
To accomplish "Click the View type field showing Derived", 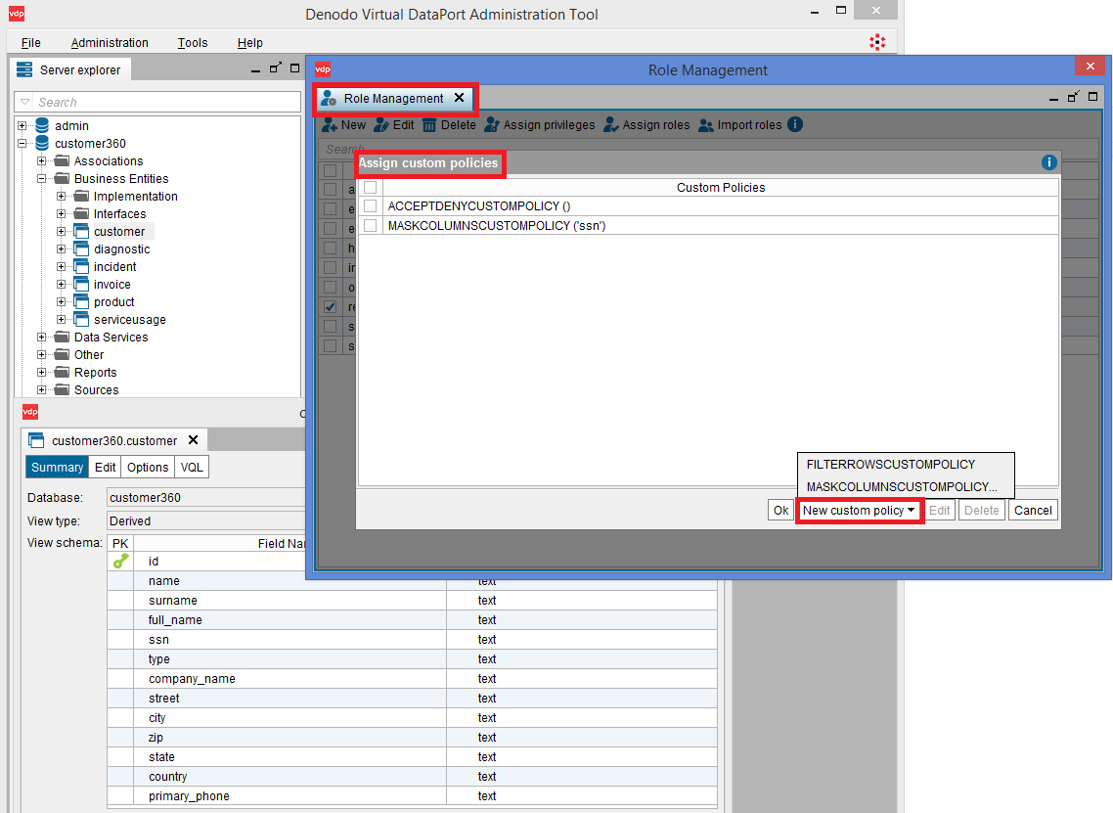I will [205, 521].
